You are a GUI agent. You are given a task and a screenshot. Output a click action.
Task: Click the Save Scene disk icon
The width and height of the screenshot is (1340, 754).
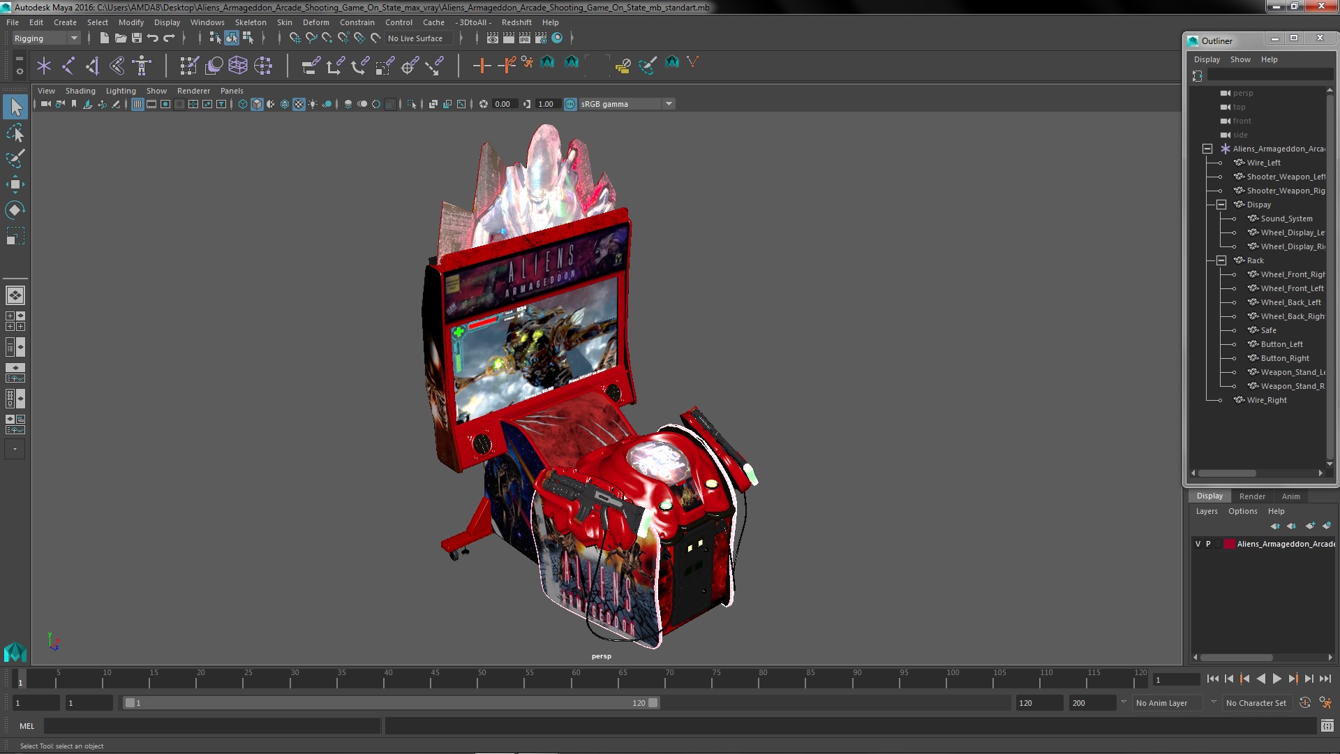pos(137,38)
